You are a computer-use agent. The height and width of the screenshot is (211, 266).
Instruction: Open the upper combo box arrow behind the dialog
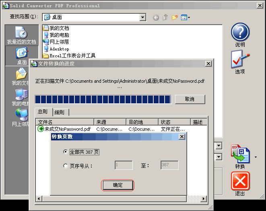tap(219, 146)
